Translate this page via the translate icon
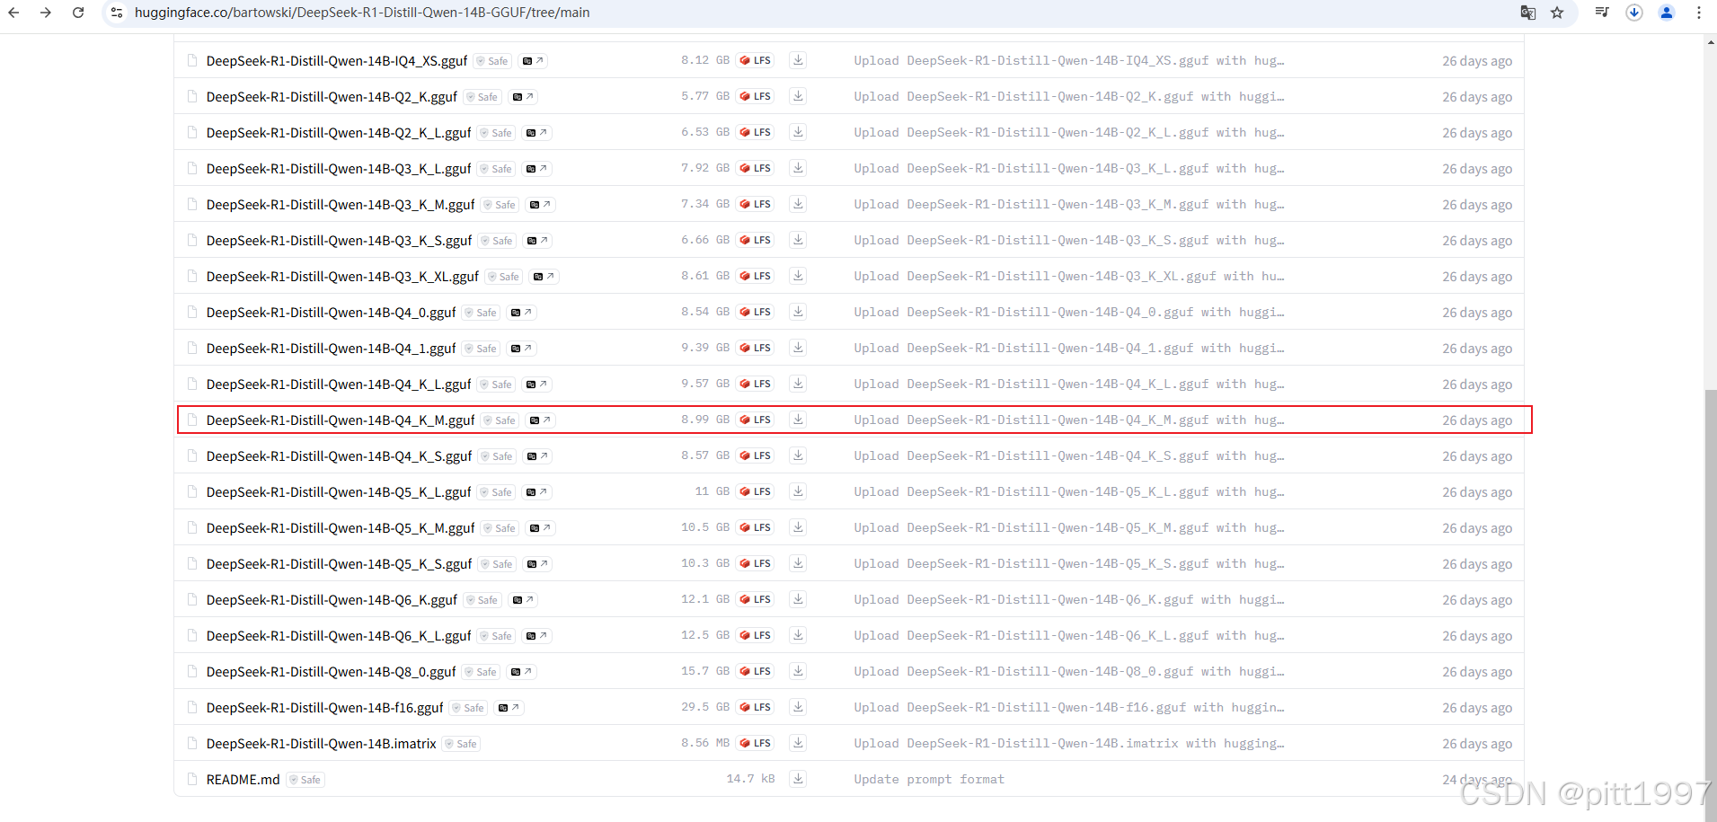1717x822 pixels. [1527, 13]
